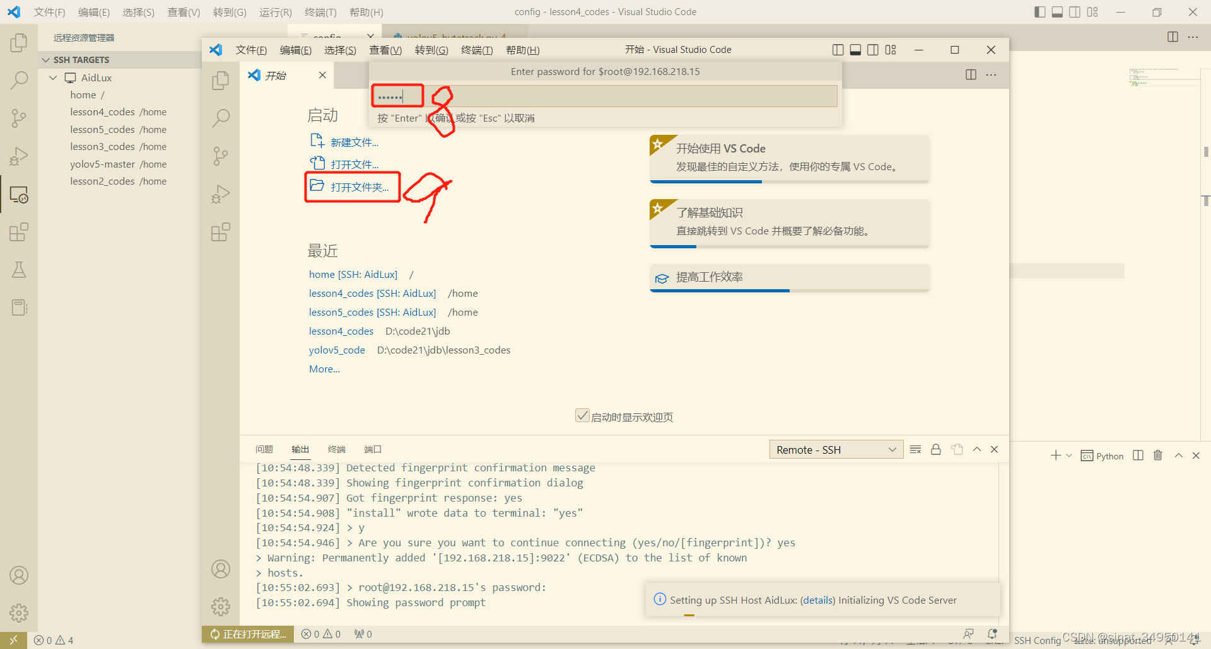The image size is (1211, 649).
Task: Open the output log in editor
Action: pyautogui.click(x=957, y=449)
